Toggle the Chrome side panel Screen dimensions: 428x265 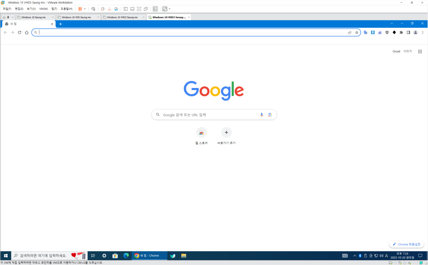pos(408,32)
